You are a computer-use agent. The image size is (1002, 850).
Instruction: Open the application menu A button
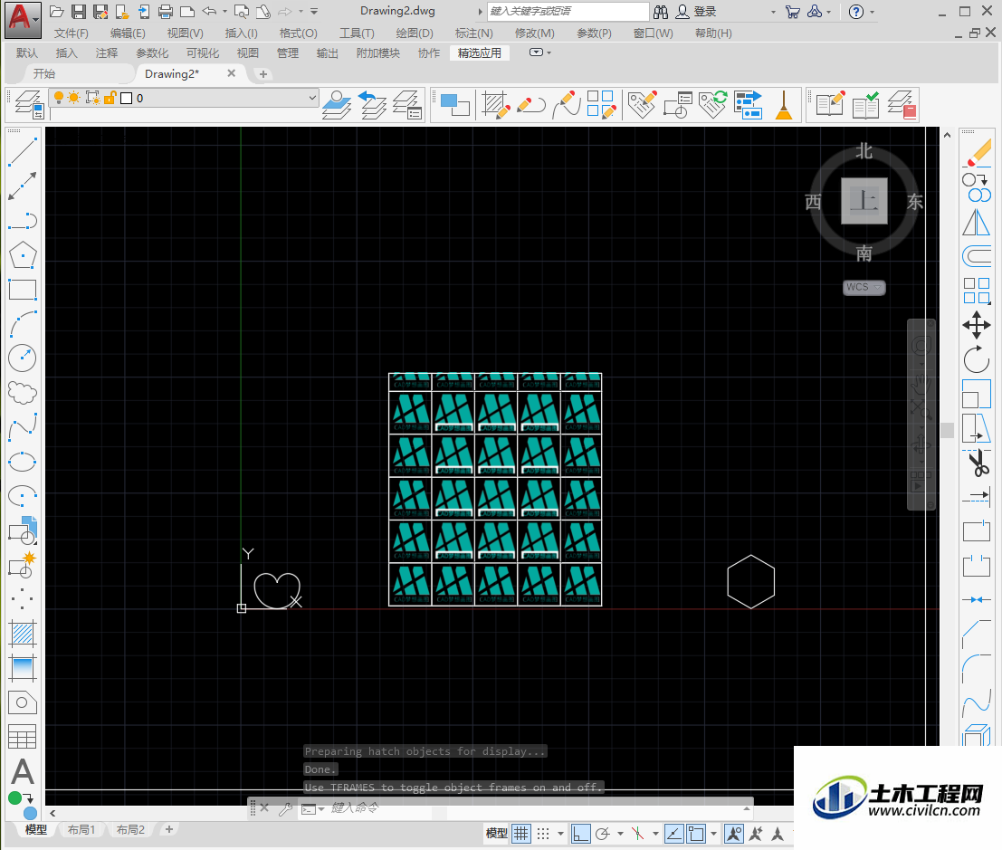(x=23, y=20)
